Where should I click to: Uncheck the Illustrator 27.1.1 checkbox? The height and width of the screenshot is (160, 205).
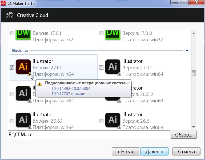12,67
